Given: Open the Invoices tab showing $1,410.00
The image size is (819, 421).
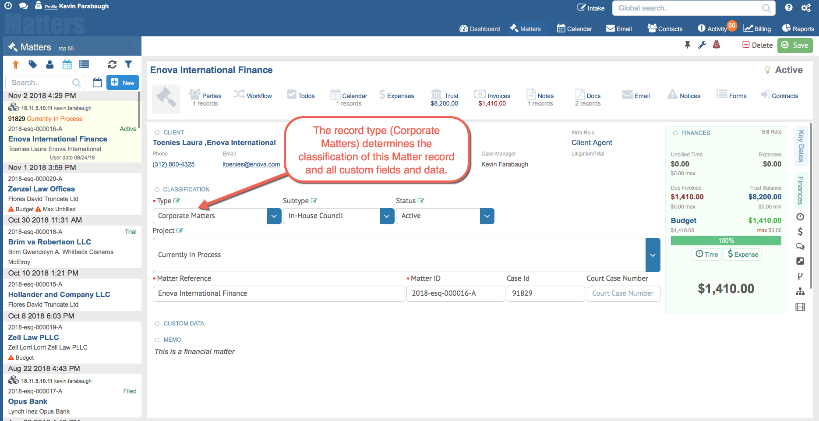Looking at the screenshot, I should [x=492, y=99].
